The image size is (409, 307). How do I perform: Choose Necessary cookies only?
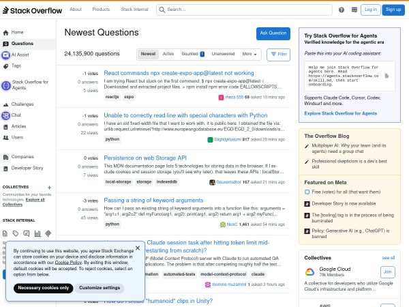tap(44, 288)
